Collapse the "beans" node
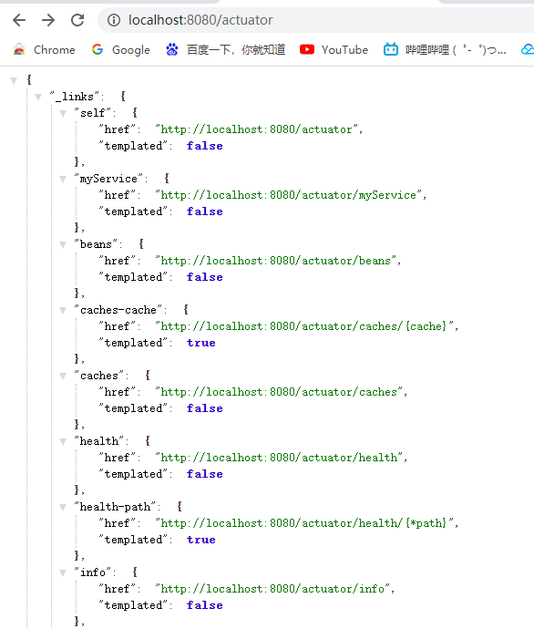534x629 pixels. point(63,244)
